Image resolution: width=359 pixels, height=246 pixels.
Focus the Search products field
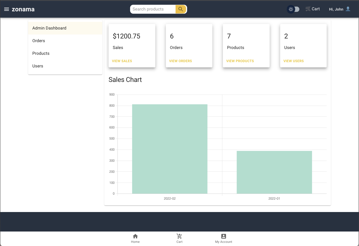point(153,9)
